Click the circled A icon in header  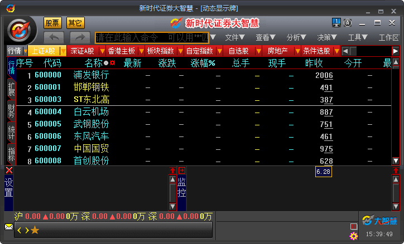click(x=348, y=23)
